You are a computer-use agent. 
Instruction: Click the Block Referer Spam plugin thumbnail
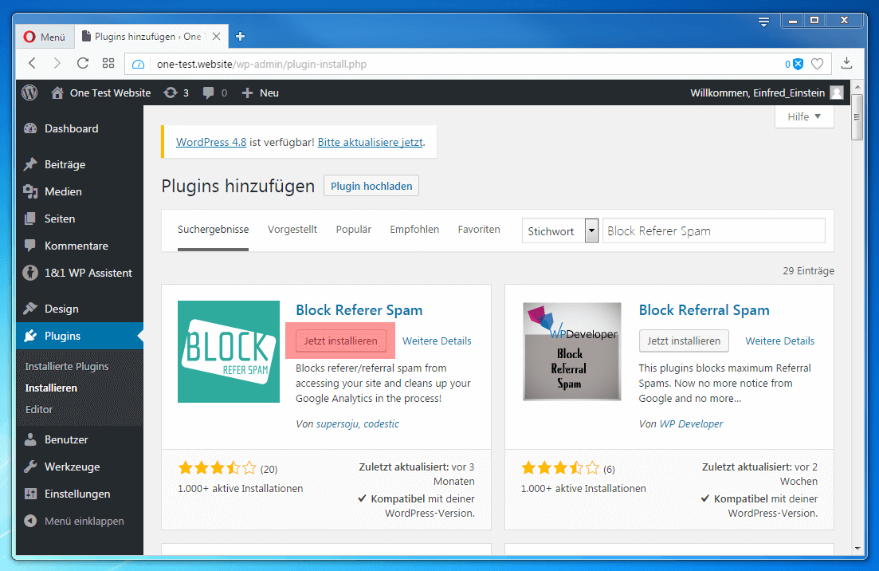pyautogui.click(x=229, y=352)
